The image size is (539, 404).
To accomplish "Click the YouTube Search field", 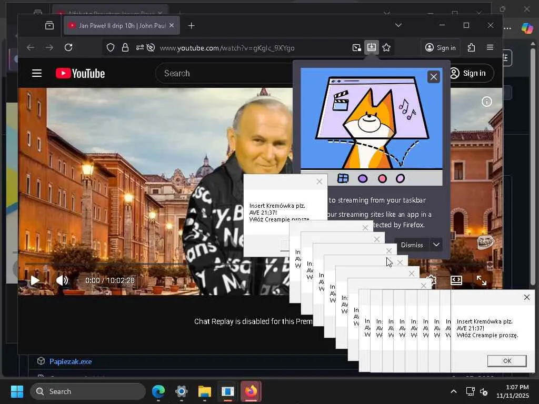I will (225, 73).
